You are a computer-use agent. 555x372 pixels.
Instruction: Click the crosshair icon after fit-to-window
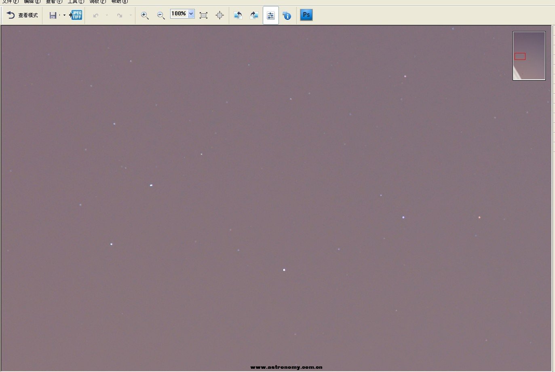(219, 15)
